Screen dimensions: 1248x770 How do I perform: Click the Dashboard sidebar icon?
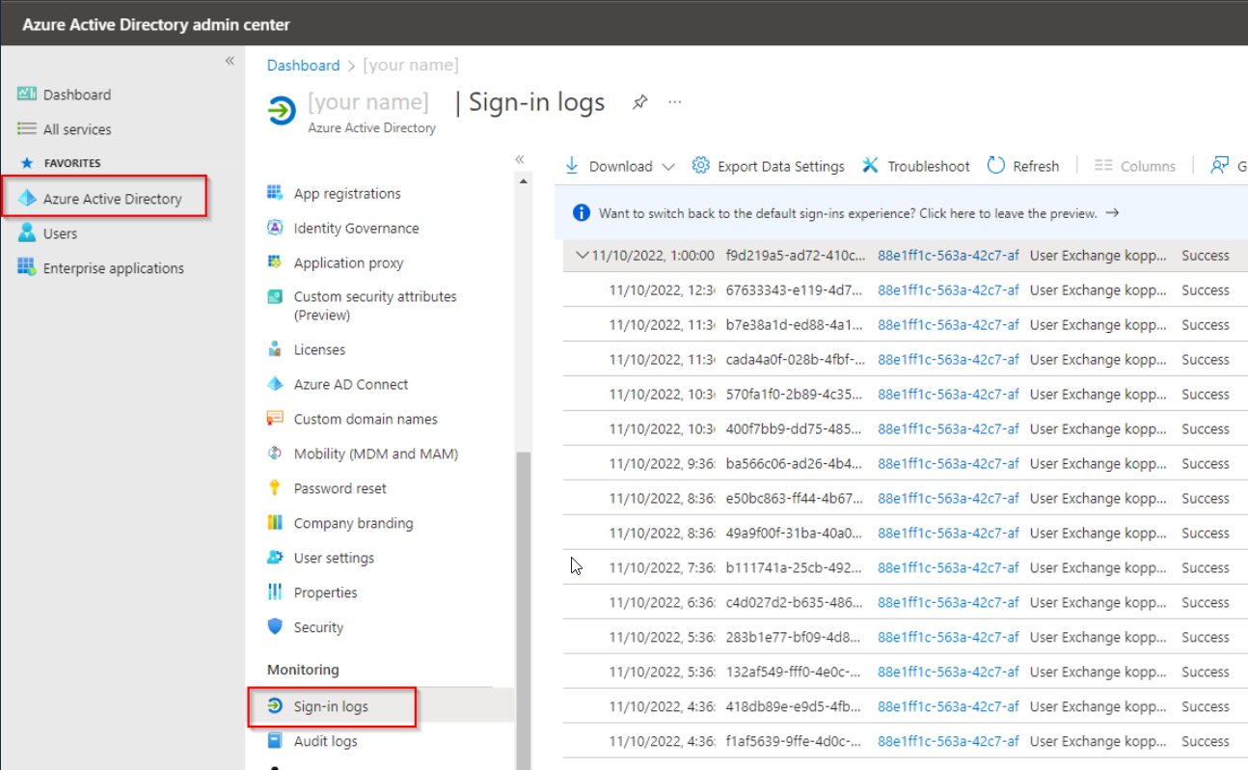(x=27, y=94)
